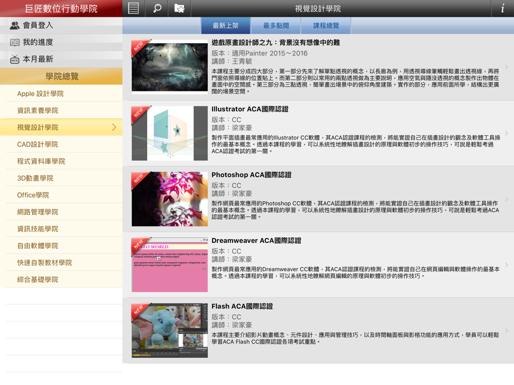This screenshot has width=514, height=385.
Task: Open 本月最新 in sidebar
Action: (x=61, y=59)
